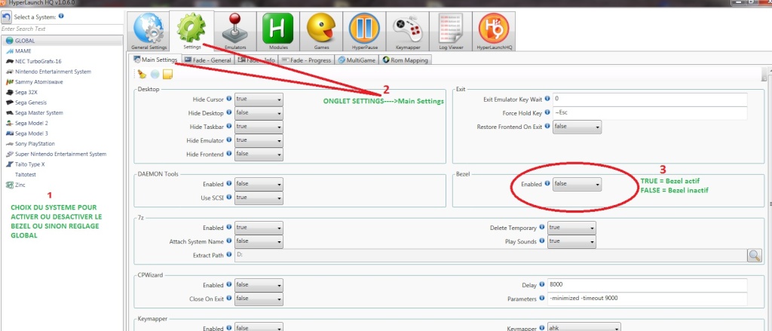Select NEC TurboGrafx-16 system

tap(62, 62)
